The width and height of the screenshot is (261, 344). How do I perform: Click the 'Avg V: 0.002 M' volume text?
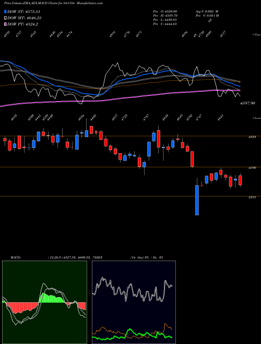click(207, 11)
